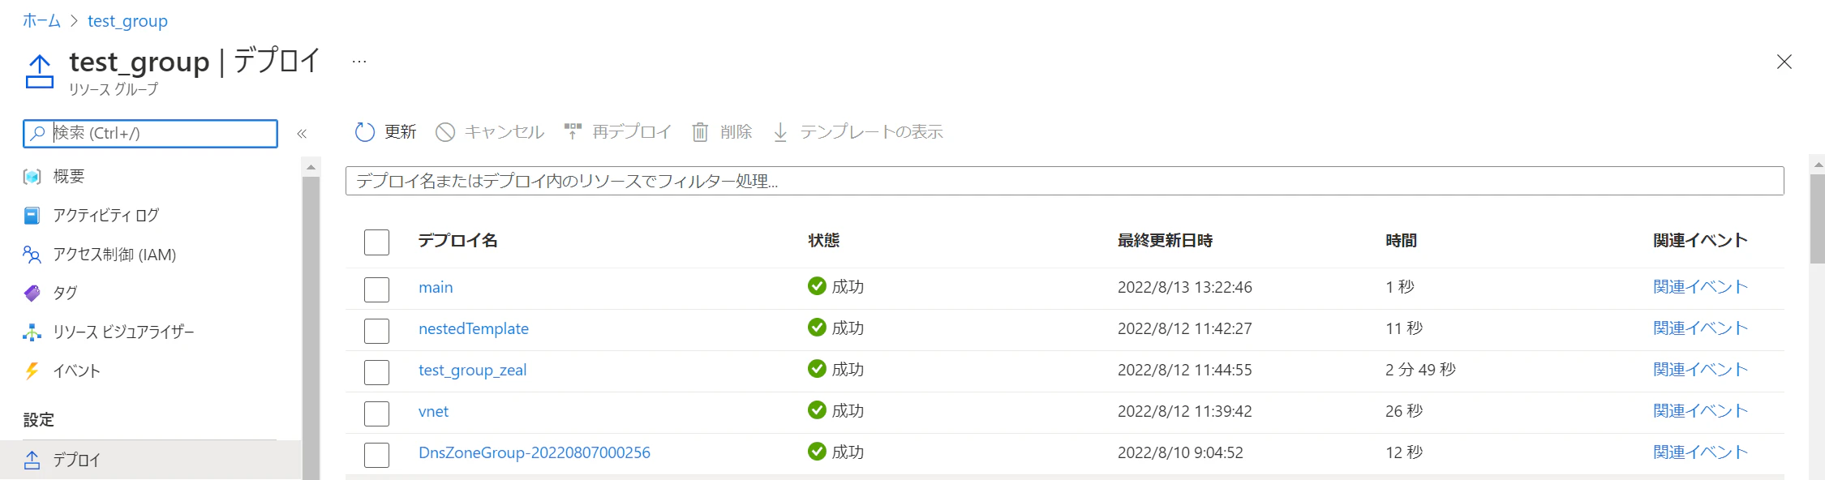Viewport: 1825px width, 480px height.
Task: Click the デプロイ upload icon in sidebar
Action: 32,460
